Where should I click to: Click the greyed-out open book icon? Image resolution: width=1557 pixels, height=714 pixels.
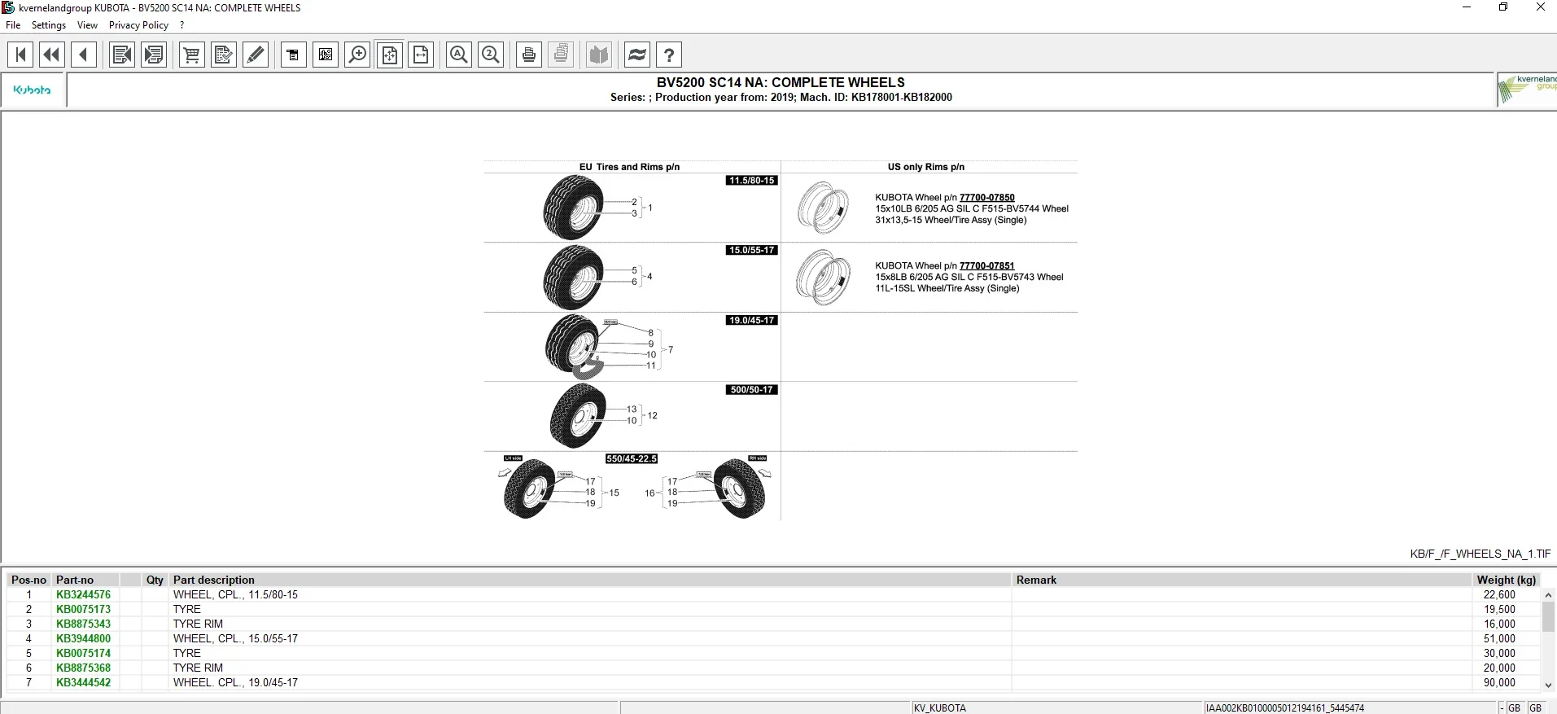[599, 55]
